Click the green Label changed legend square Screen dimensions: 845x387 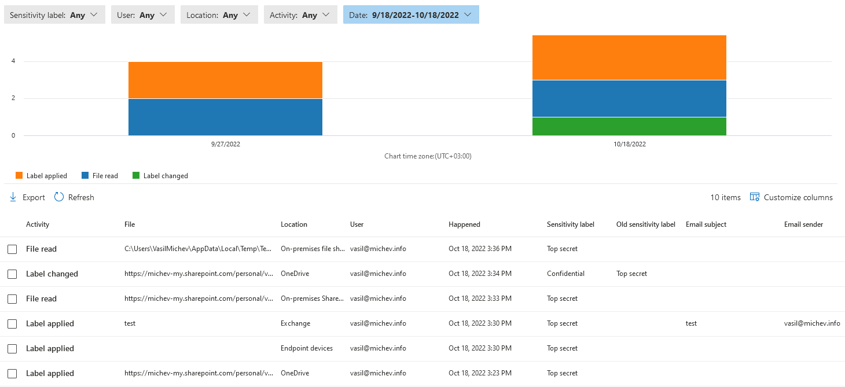(x=136, y=175)
